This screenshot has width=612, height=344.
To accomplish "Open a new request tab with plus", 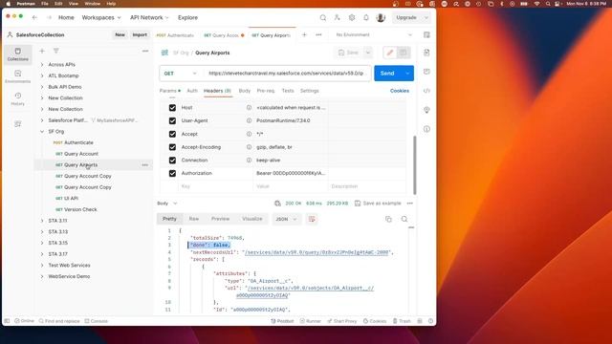I will (304, 34).
